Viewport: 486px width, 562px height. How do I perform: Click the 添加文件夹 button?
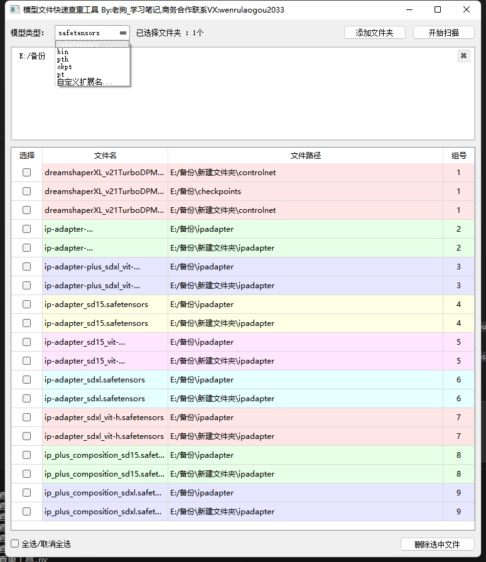pos(374,33)
